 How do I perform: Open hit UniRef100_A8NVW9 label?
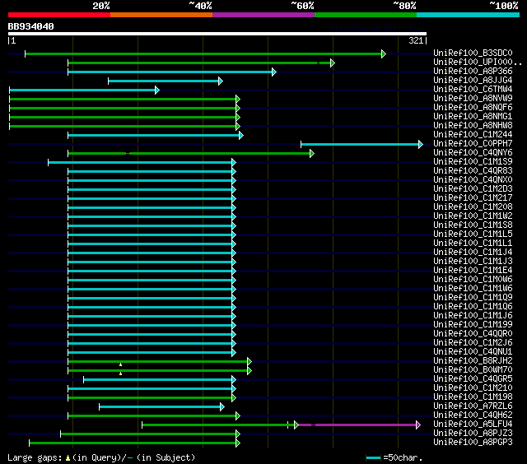pos(473,99)
